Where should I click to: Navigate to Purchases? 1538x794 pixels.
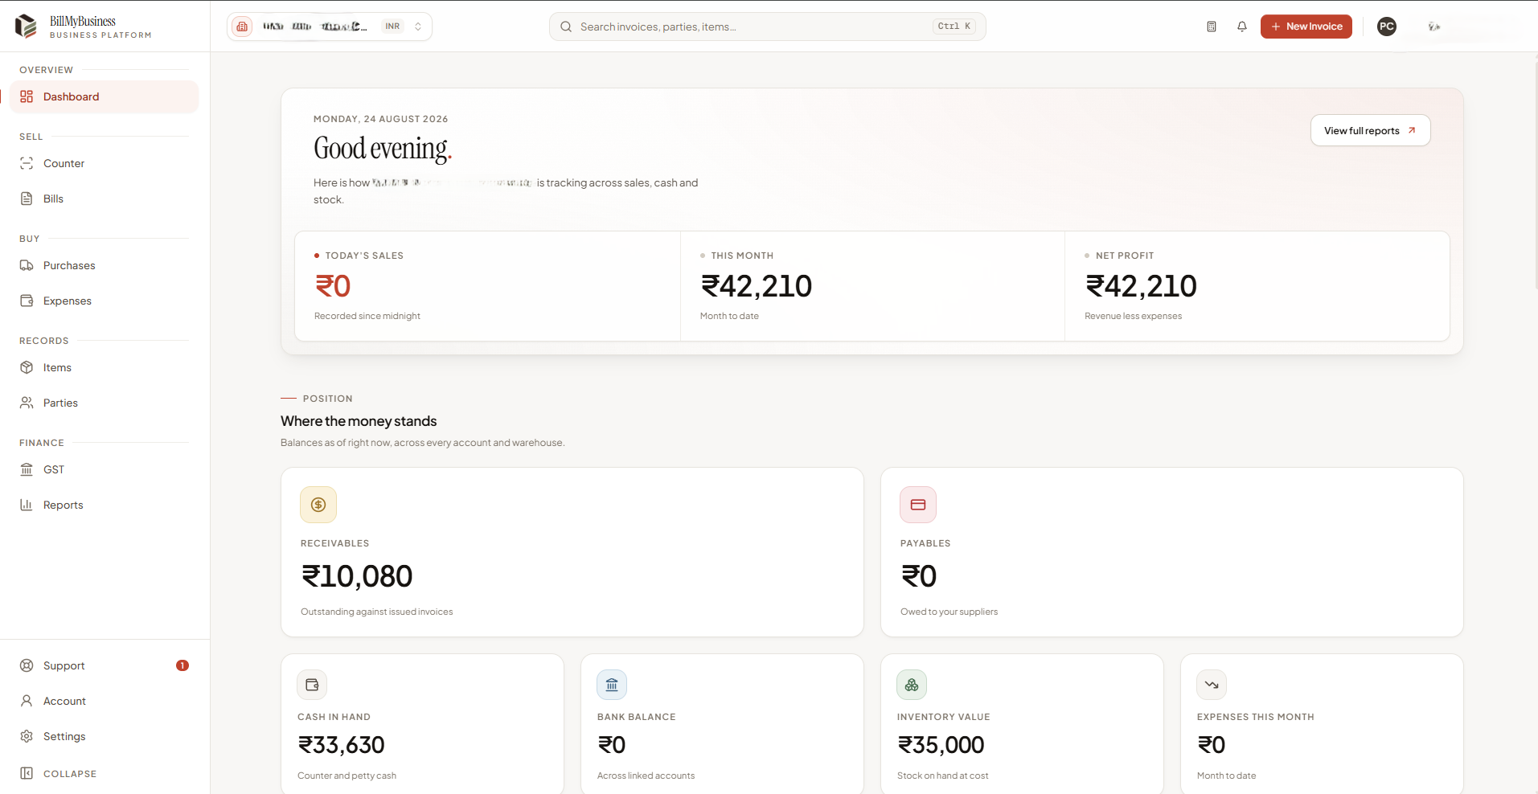[105, 265]
